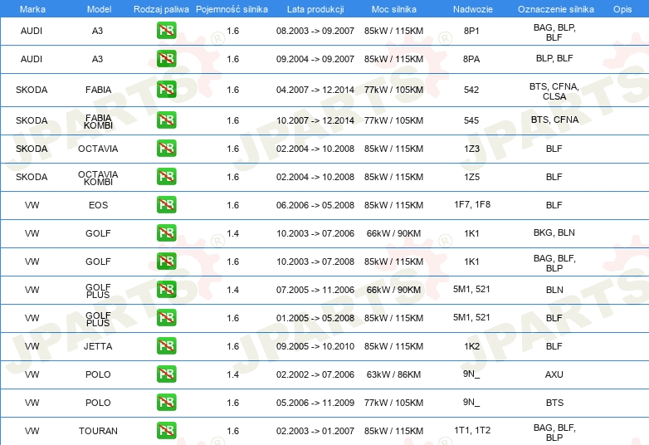Screen dimensions: 649x445
Task: Click the date range 06.2006 -> 05.2008
Action: pyautogui.click(x=315, y=205)
